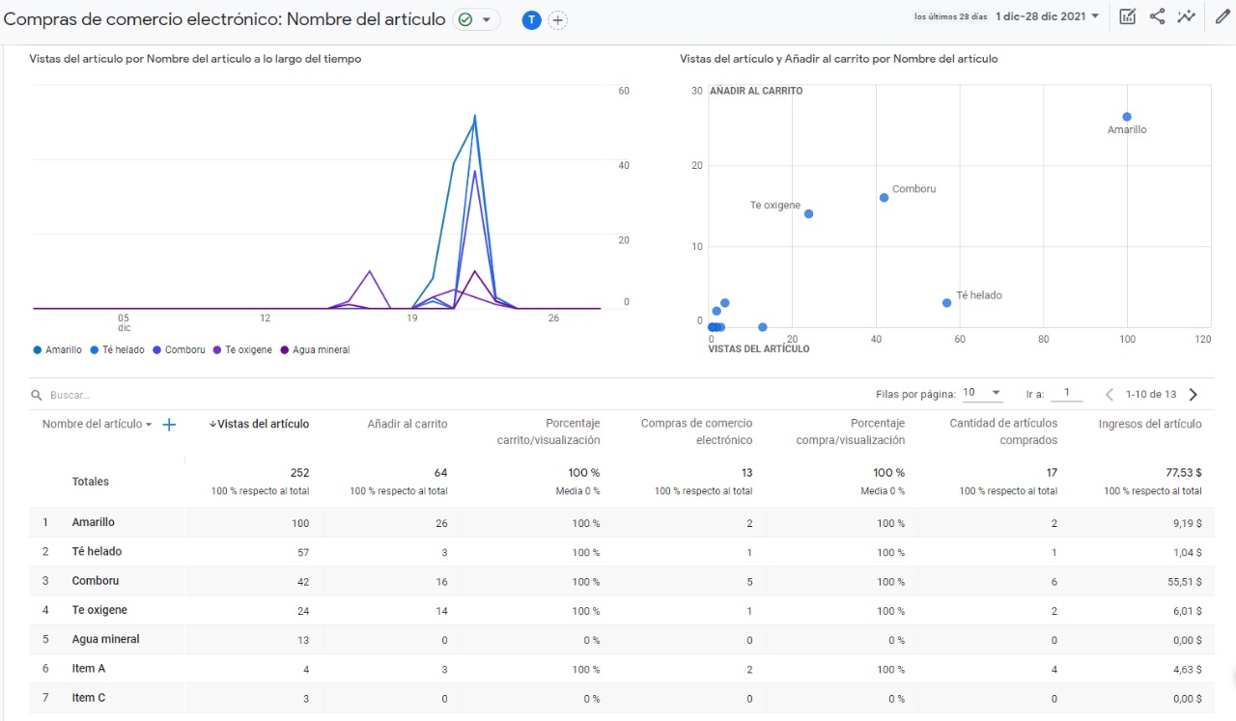Sort by Ingresos del artículo column
Image resolution: width=1236 pixels, height=721 pixels.
pyautogui.click(x=1150, y=424)
